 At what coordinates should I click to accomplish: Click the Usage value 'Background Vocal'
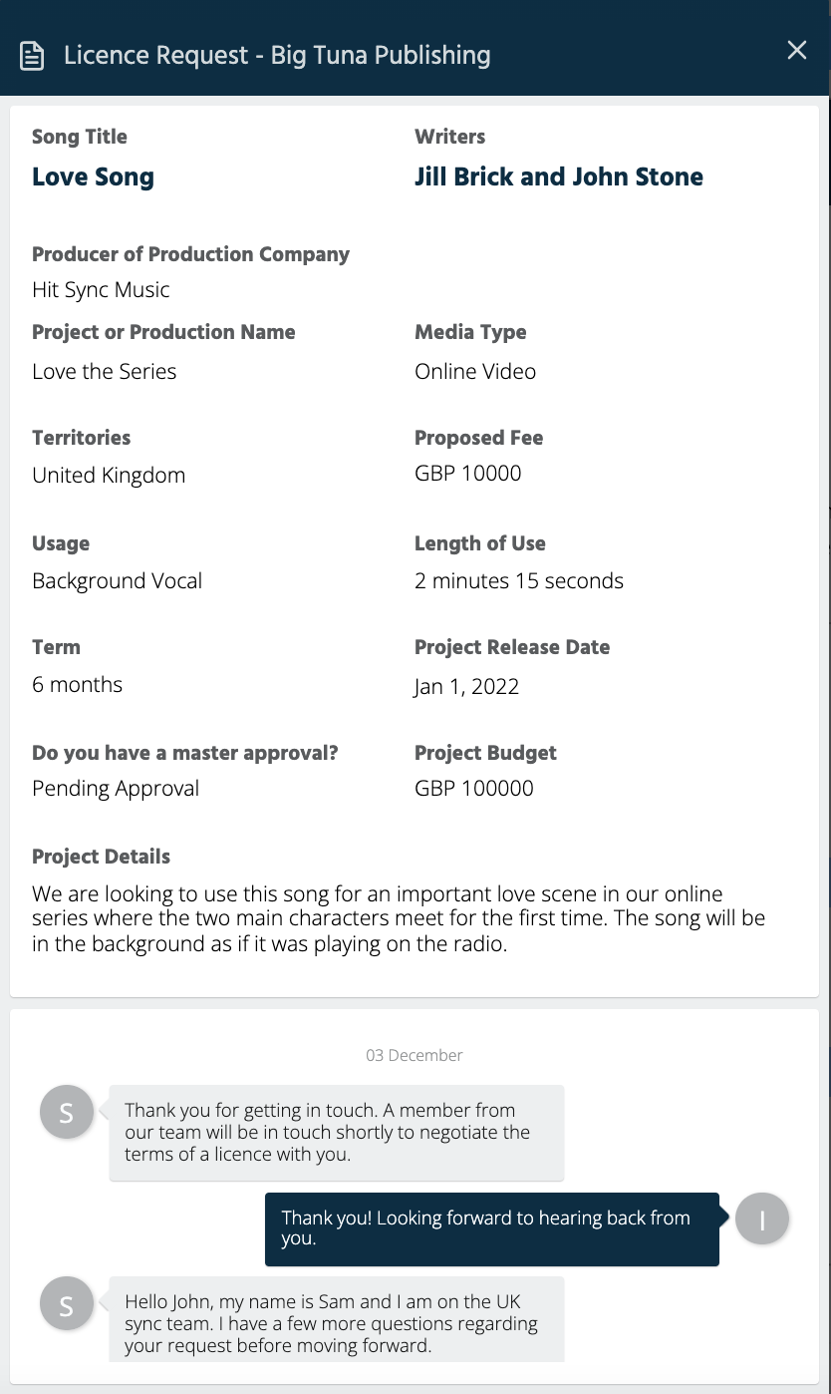click(x=117, y=580)
